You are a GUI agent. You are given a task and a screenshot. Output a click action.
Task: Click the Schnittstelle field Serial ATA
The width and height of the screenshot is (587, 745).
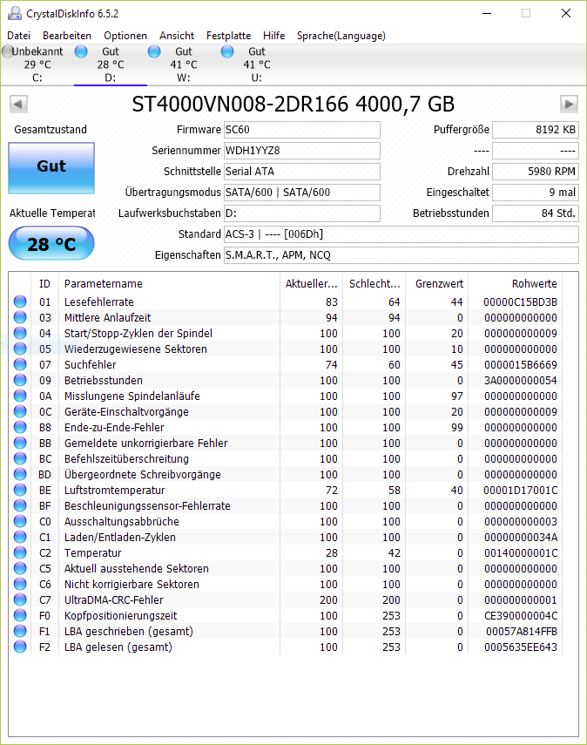click(302, 172)
